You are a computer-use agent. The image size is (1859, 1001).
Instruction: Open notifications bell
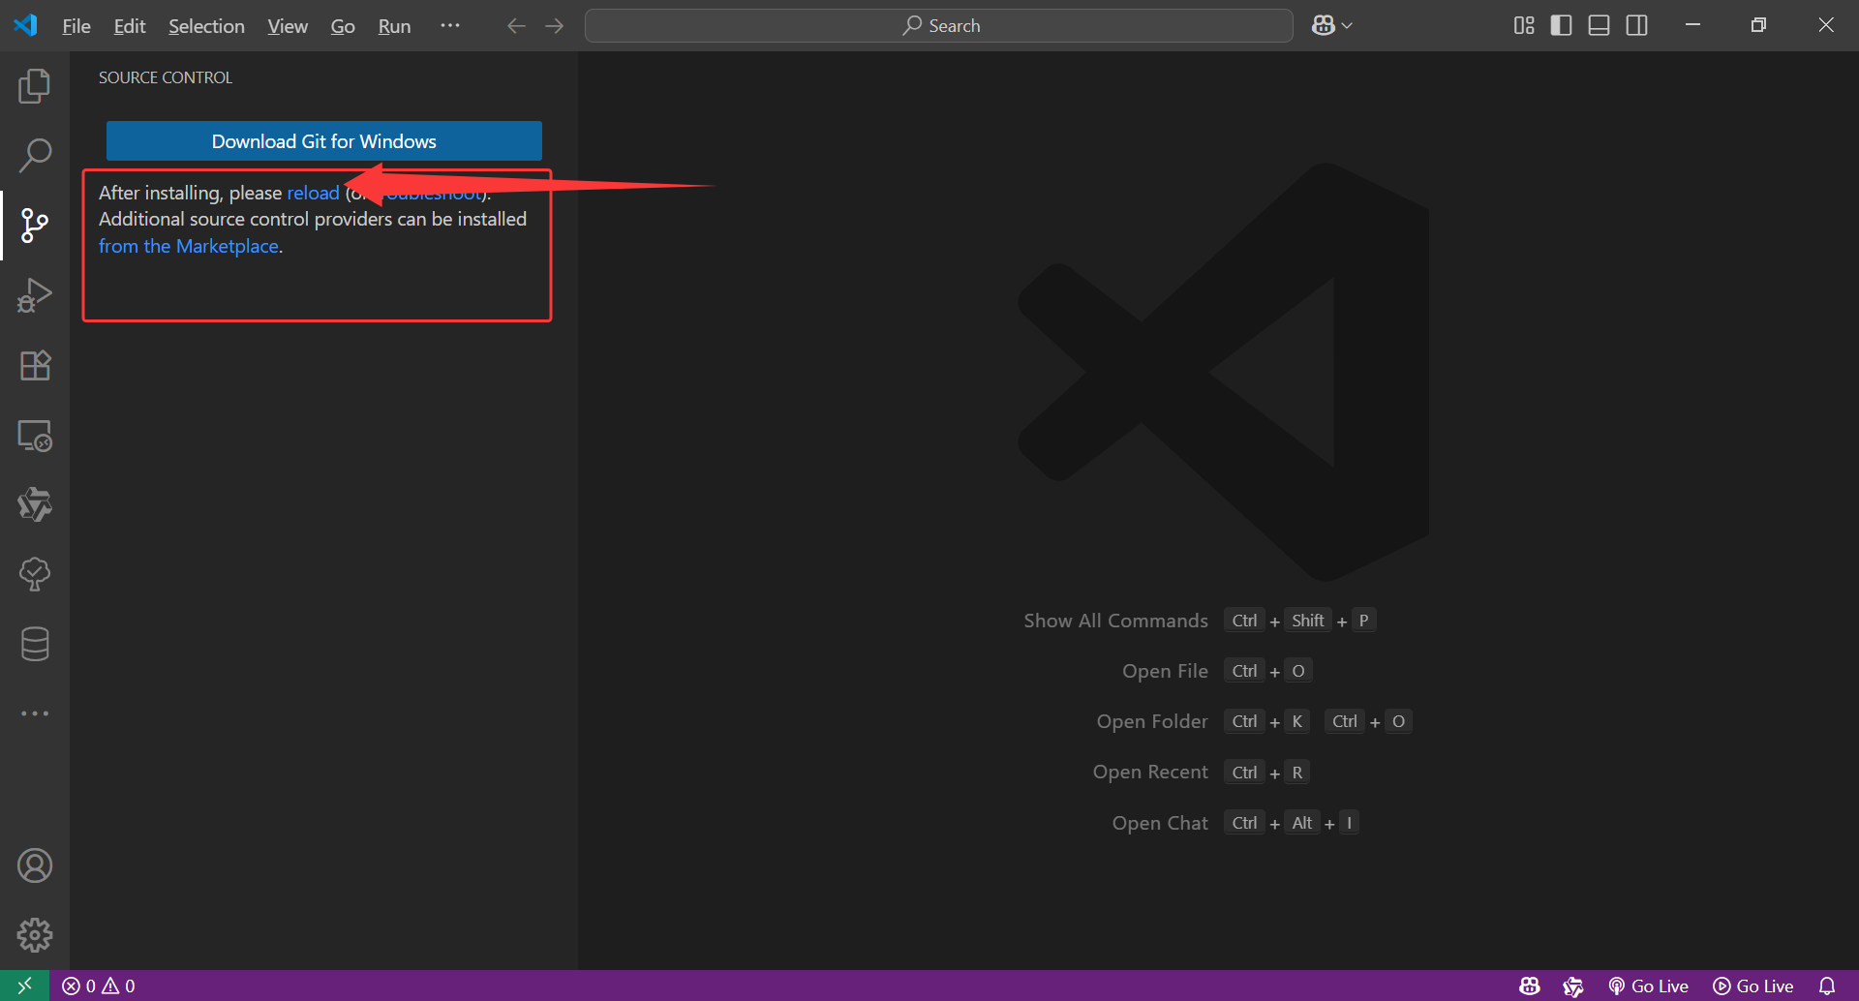point(1827,986)
